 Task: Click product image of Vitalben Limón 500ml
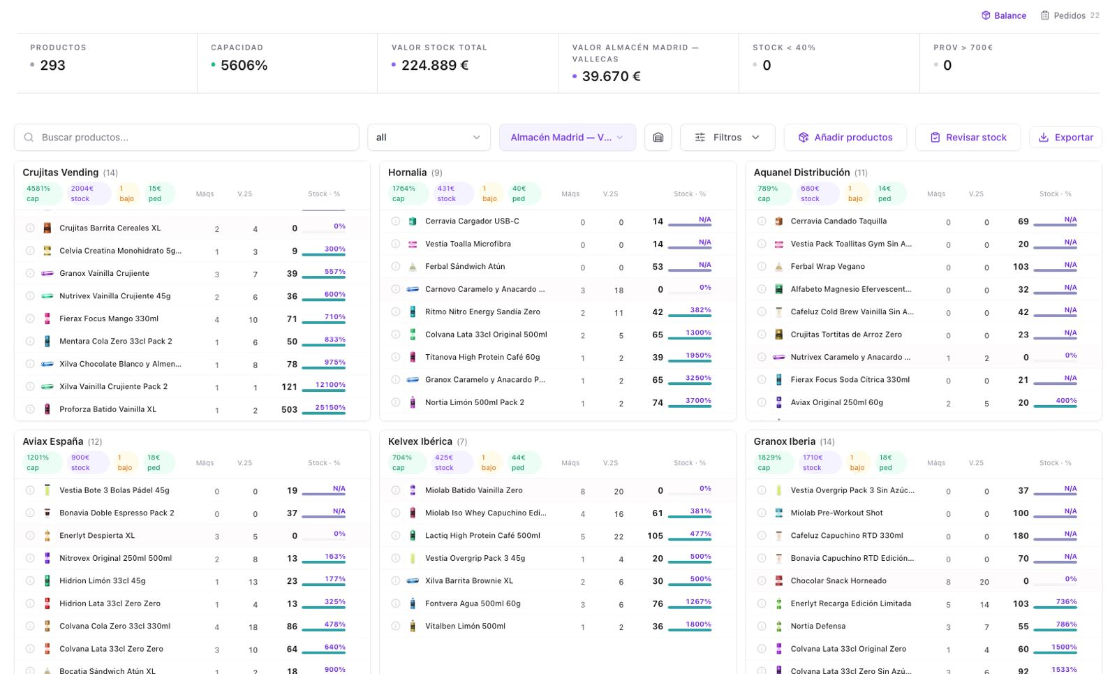[x=413, y=627]
